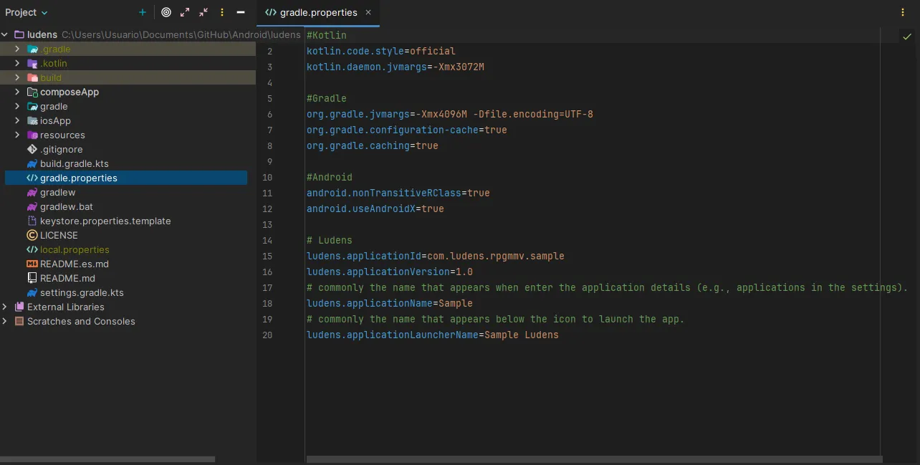
Task: Select build.gradle.kts in the tree
Action: [74, 163]
